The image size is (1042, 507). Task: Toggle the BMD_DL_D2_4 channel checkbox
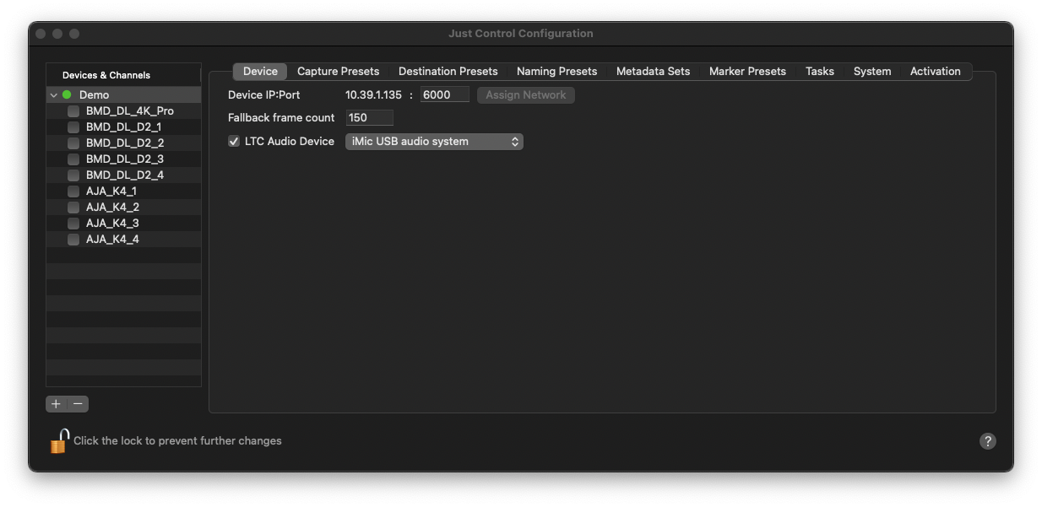[73, 175]
